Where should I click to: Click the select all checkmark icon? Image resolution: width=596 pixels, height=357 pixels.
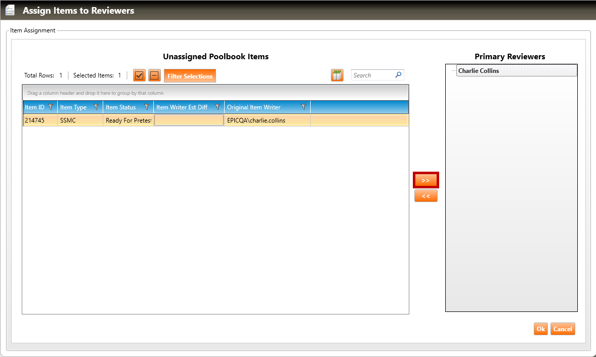click(139, 75)
